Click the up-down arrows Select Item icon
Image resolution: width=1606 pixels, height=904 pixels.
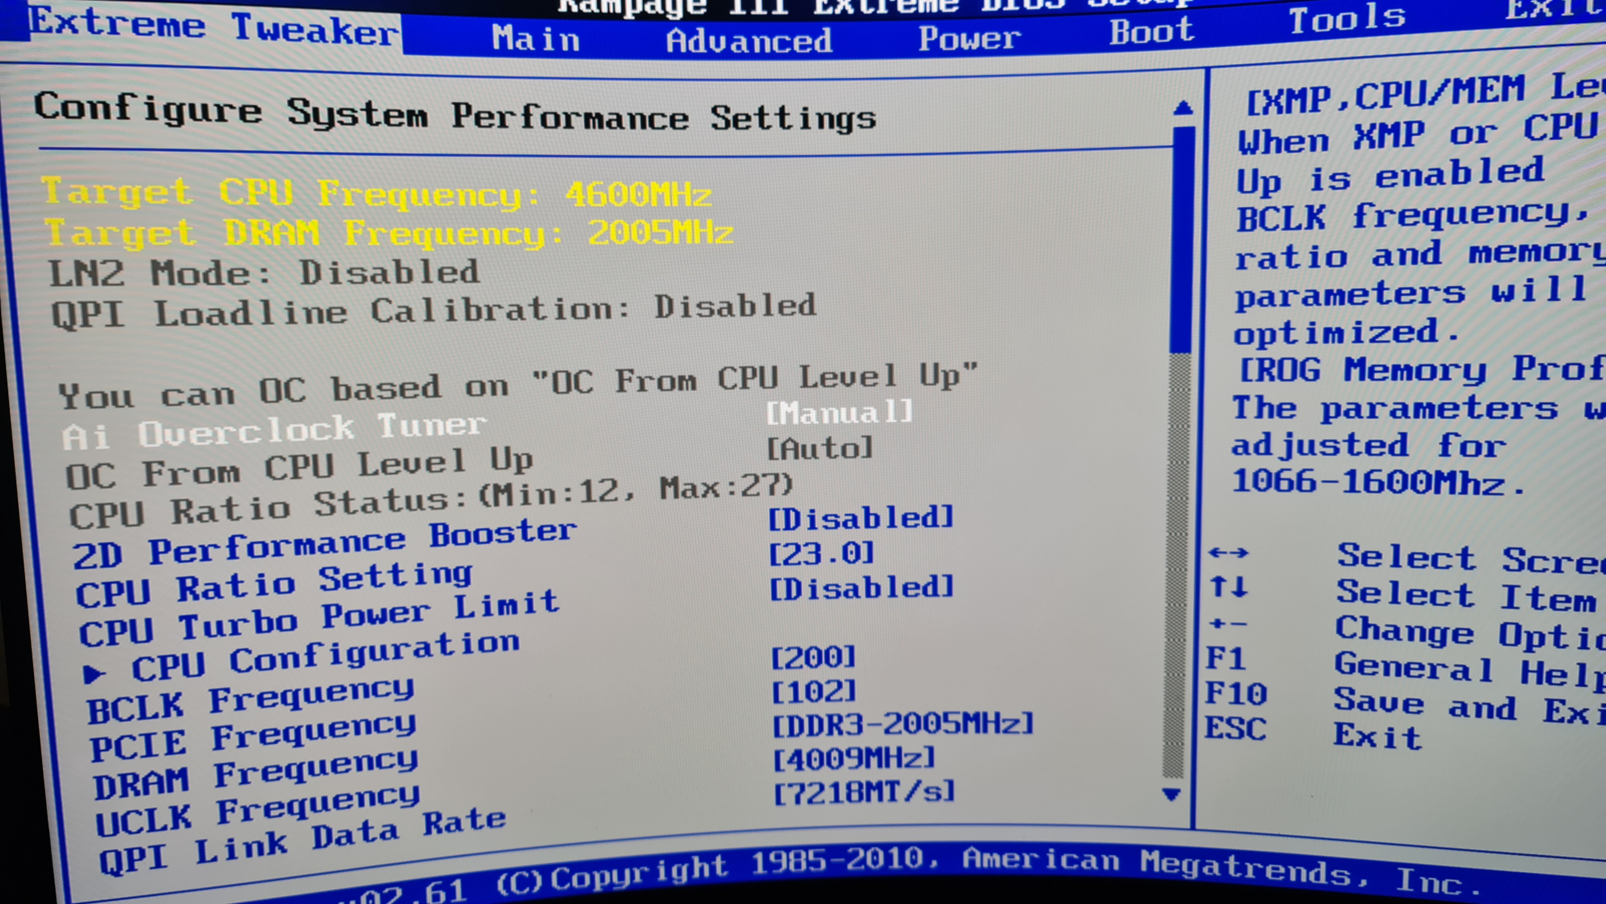click(x=1228, y=587)
